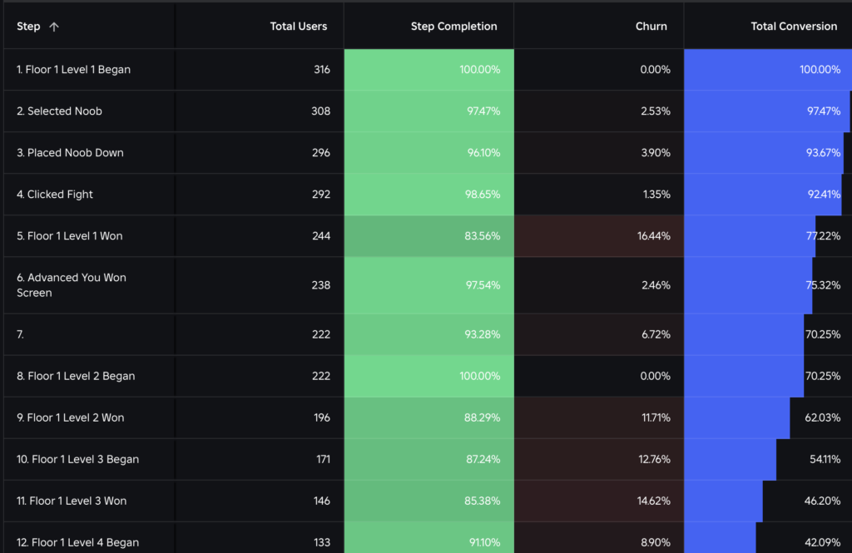852x553 pixels.
Task: Select the Step Completion column header
Action: [x=453, y=27]
